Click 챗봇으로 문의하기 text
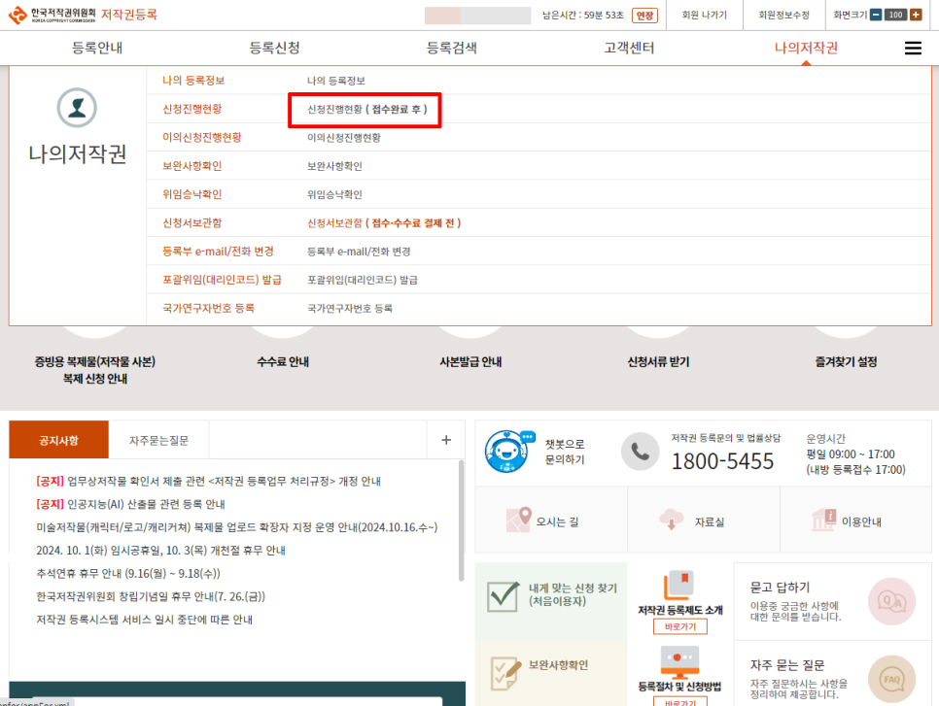Screen dimensions: 939x706 (565, 452)
